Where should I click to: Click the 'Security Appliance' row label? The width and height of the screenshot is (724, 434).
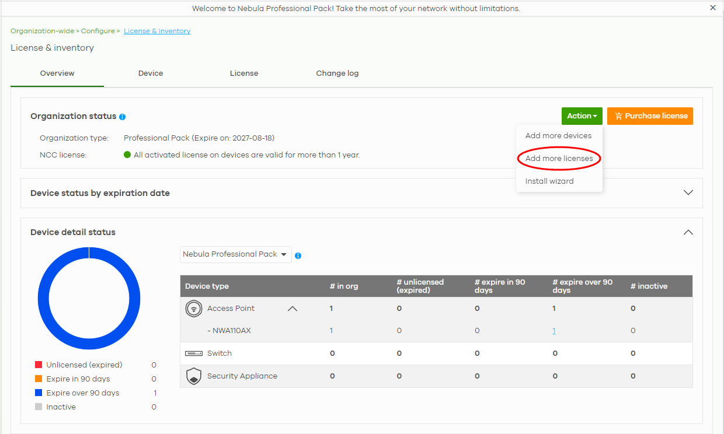click(x=242, y=376)
